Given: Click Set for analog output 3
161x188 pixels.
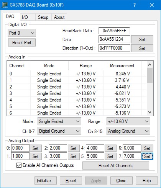Looking at the screenshot, I should coord(74,156).
